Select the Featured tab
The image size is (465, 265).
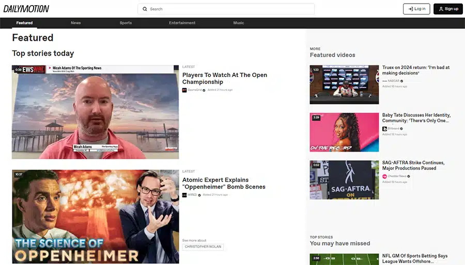point(24,23)
